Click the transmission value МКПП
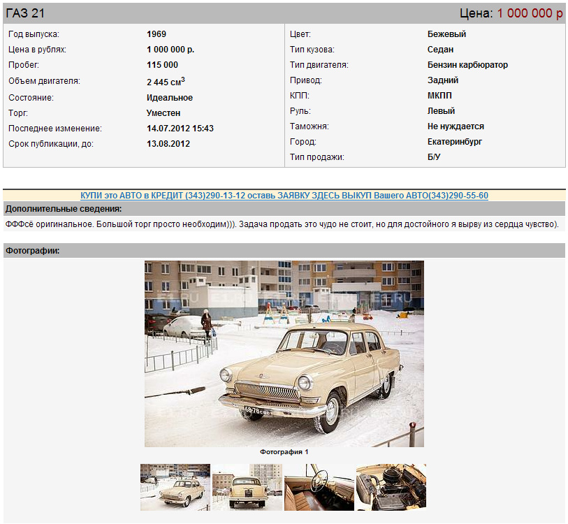The image size is (568, 524). pyautogui.click(x=441, y=96)
